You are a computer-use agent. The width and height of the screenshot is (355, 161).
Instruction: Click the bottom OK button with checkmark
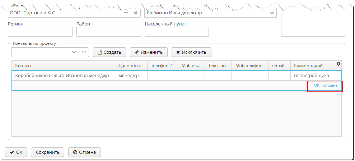[16, 152]
